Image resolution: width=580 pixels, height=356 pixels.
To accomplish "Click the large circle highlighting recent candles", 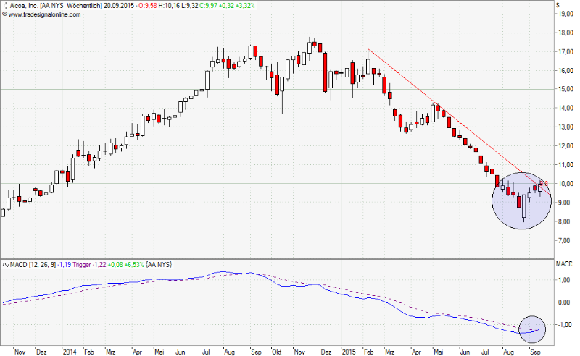I will click(522, 200).
